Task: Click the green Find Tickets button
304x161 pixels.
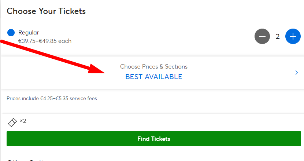Action: (x=154, y=139)
